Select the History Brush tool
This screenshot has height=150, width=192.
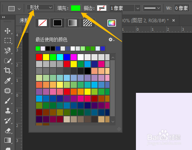pyautogui.click(x=8, y=121)
